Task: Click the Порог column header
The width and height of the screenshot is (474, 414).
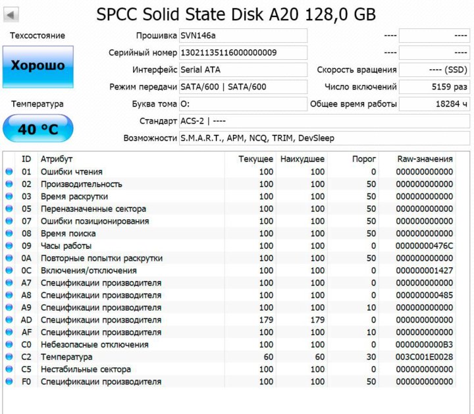Action: click(x=364, y=159)
